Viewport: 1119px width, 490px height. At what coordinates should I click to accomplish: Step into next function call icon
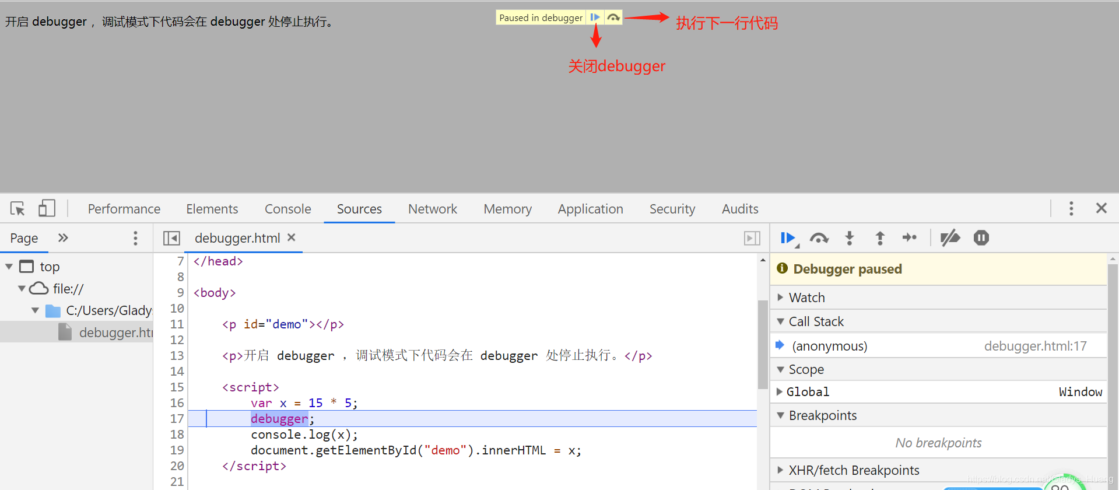(850, 238)
